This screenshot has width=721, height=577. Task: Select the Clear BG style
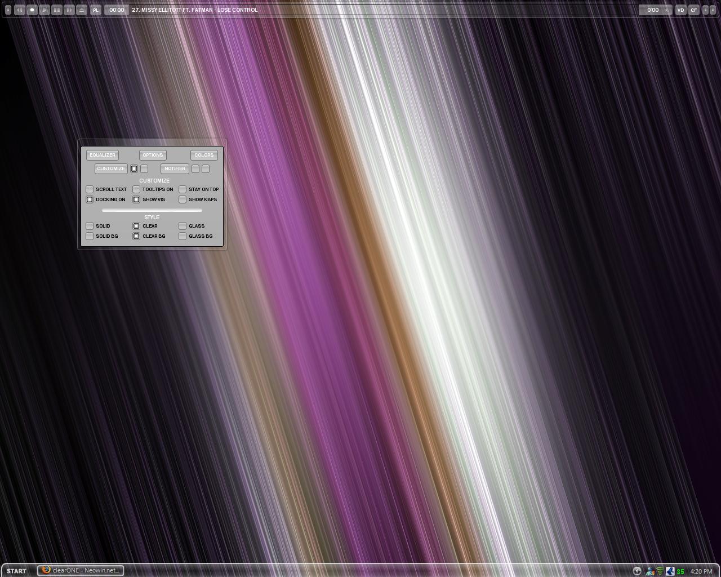[136, 236]
